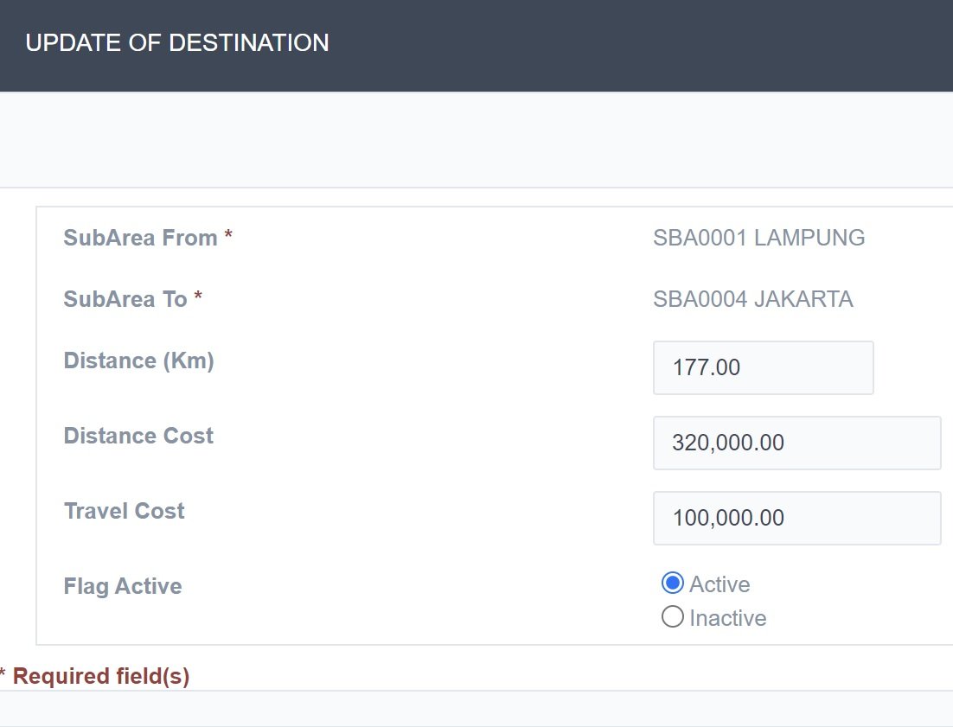The height and width of the screenshot is (727, 953).
Task: Click the Distance (Km) input field
Action: [x=763, y=367]
